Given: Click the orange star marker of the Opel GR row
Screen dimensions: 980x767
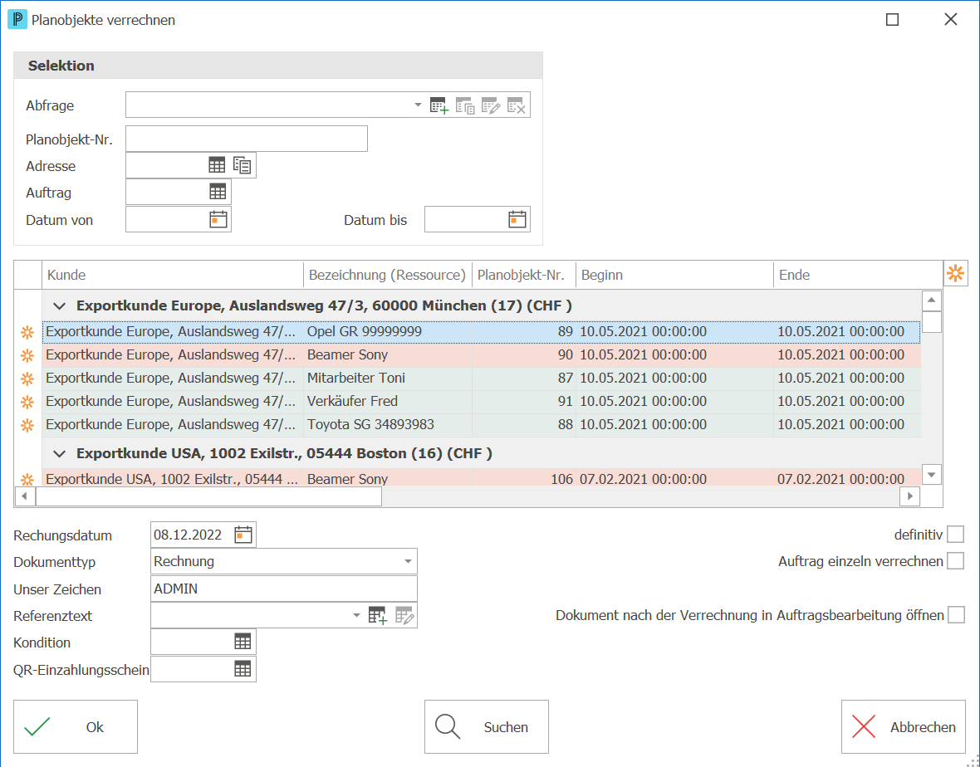Looking at the screenshot, I should pos(27,332).
